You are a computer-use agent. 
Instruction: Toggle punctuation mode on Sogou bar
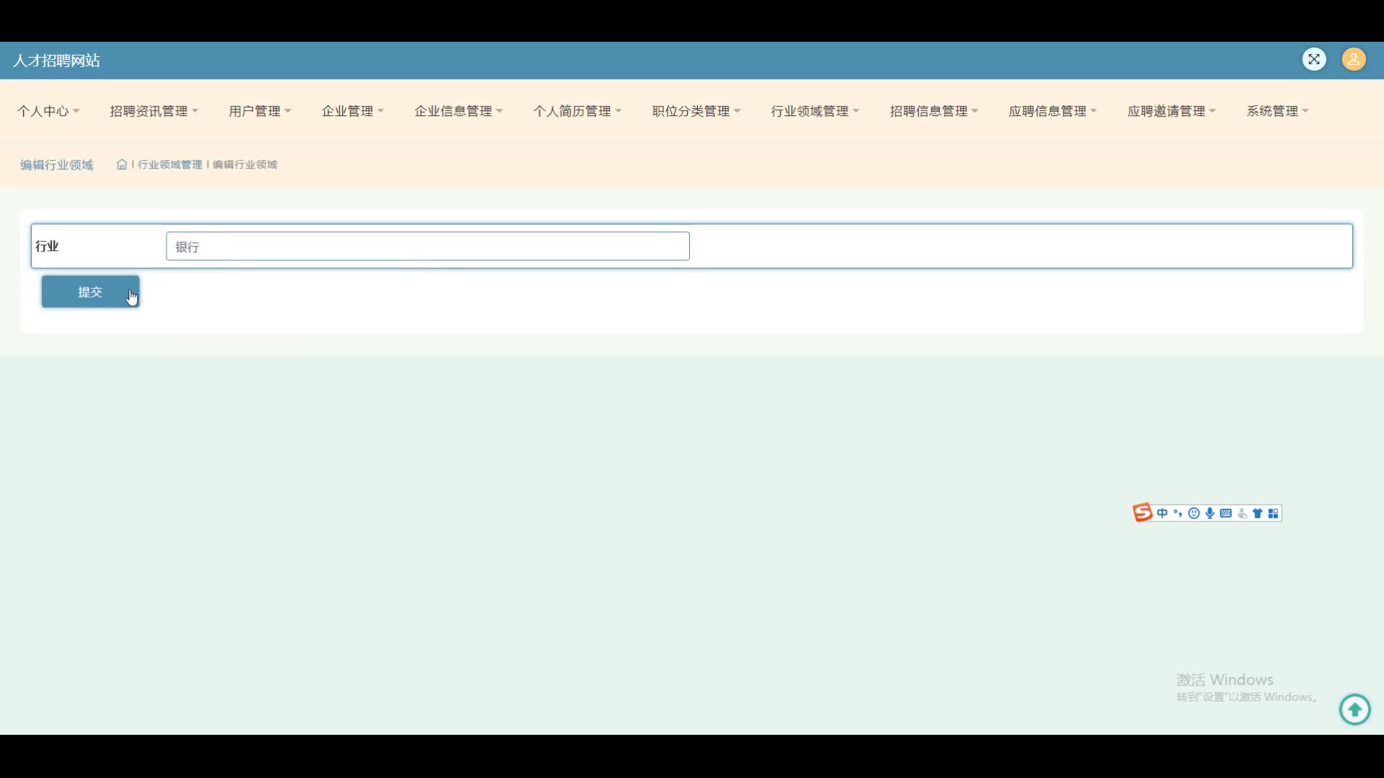point(1178,513)
